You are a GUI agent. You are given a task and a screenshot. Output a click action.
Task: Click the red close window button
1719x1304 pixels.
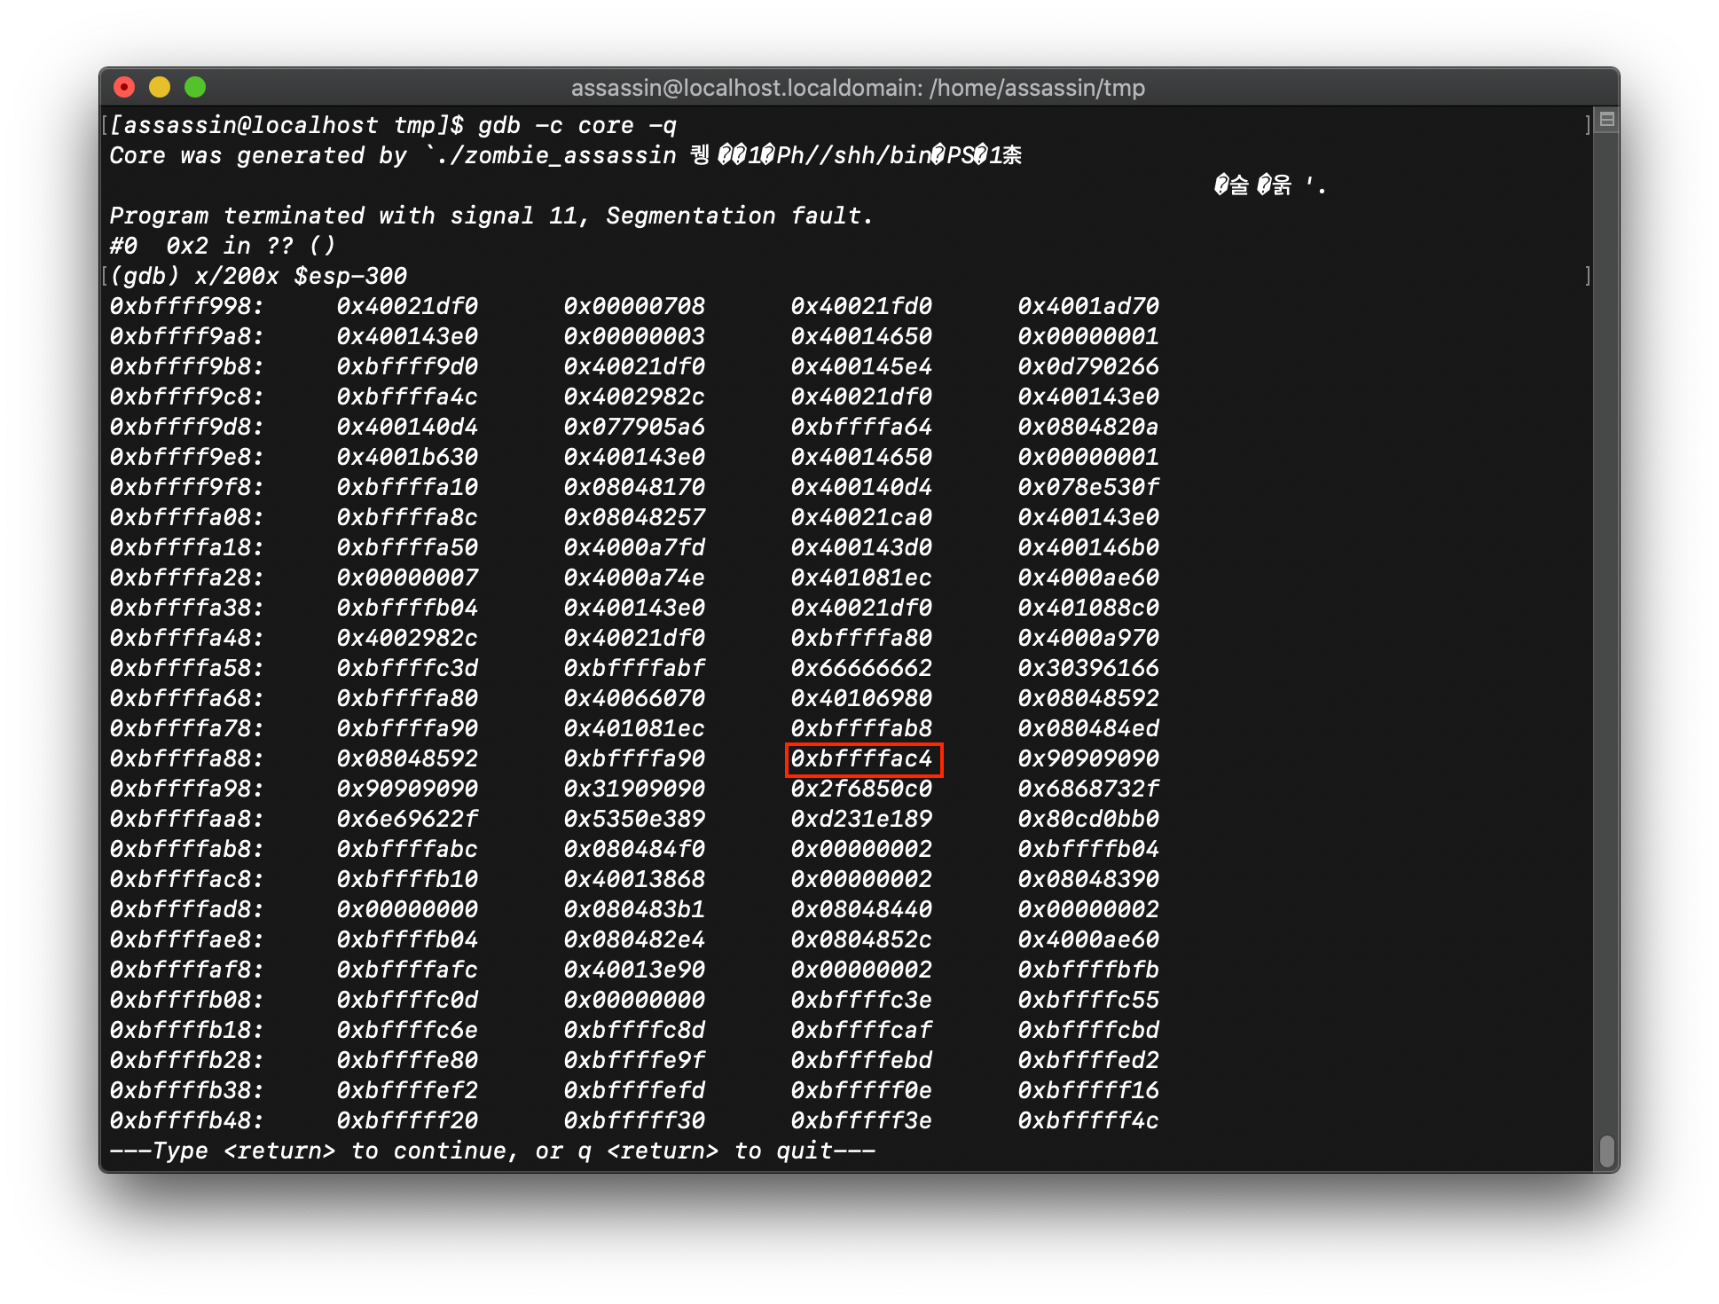click(124, 87)
